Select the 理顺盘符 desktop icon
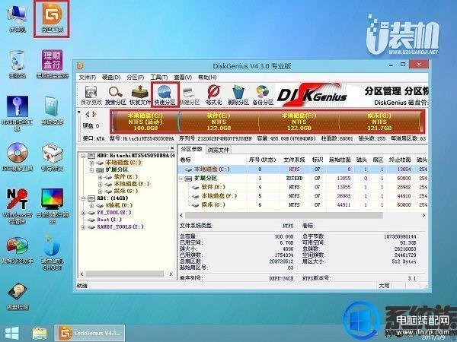The image size is (457, 342). click(x=52, y=64)
